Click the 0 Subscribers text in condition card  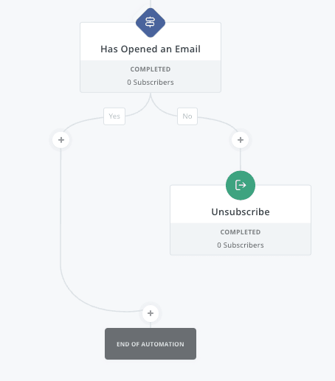click(151, 83)
